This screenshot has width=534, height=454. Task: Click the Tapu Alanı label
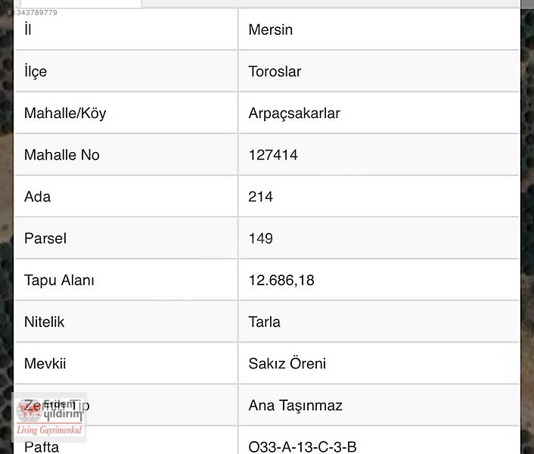coord(59,280)
